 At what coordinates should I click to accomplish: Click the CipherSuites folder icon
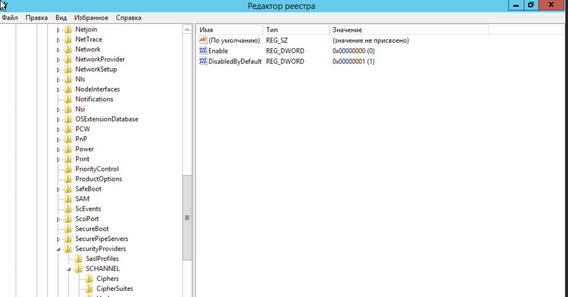tap(89, 289)
